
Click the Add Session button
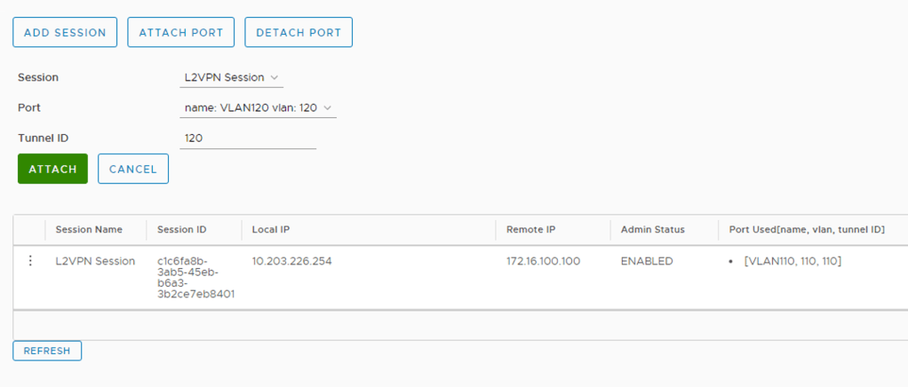65,32
